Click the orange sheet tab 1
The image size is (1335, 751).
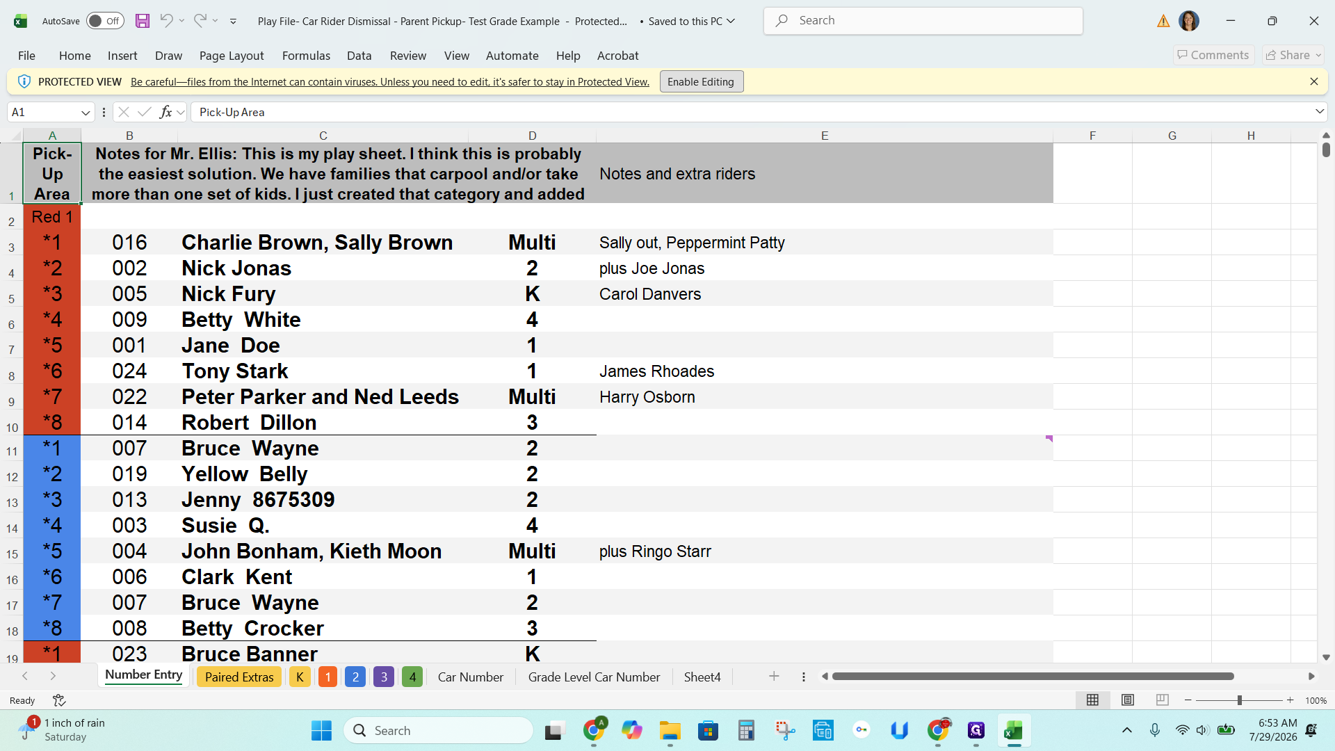click(327, 677)
